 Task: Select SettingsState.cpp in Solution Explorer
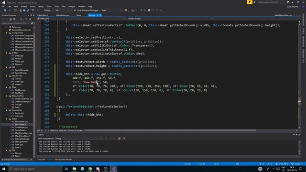[22, 139]
